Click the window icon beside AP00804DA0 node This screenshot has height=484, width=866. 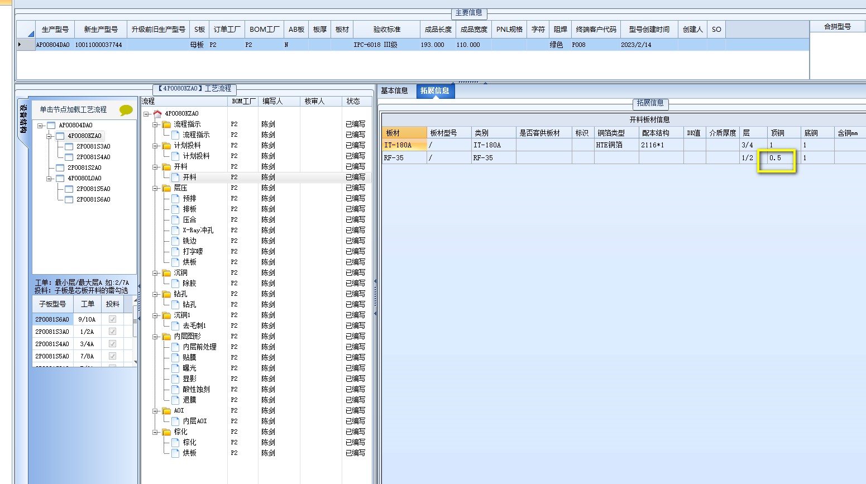[51, 125]
